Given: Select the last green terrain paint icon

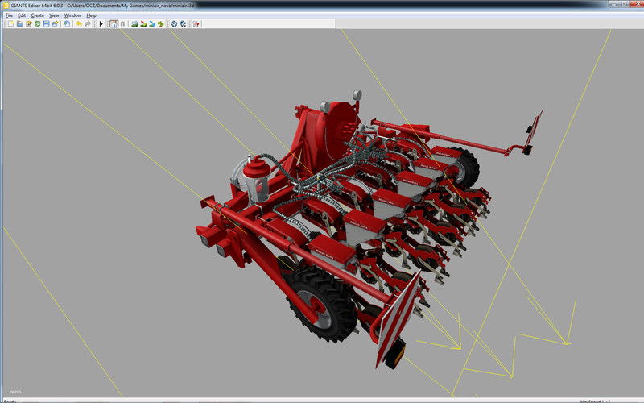Looking at the screenshot, I should point(161,24).
